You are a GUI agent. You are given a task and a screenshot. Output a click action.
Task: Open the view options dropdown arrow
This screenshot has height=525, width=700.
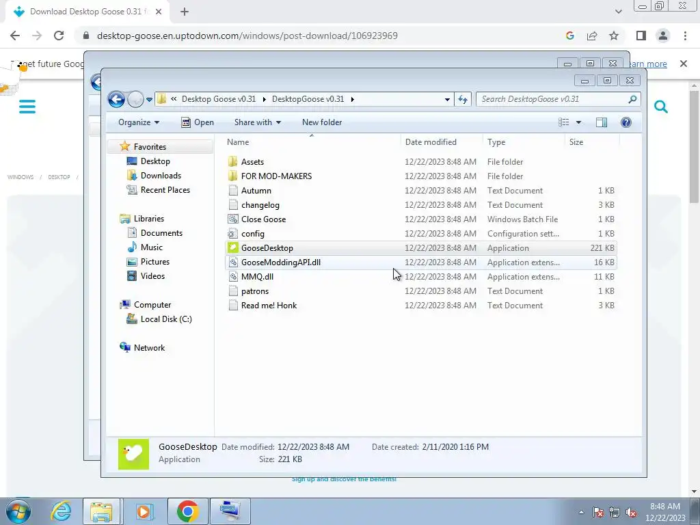[x=578, y=122]
